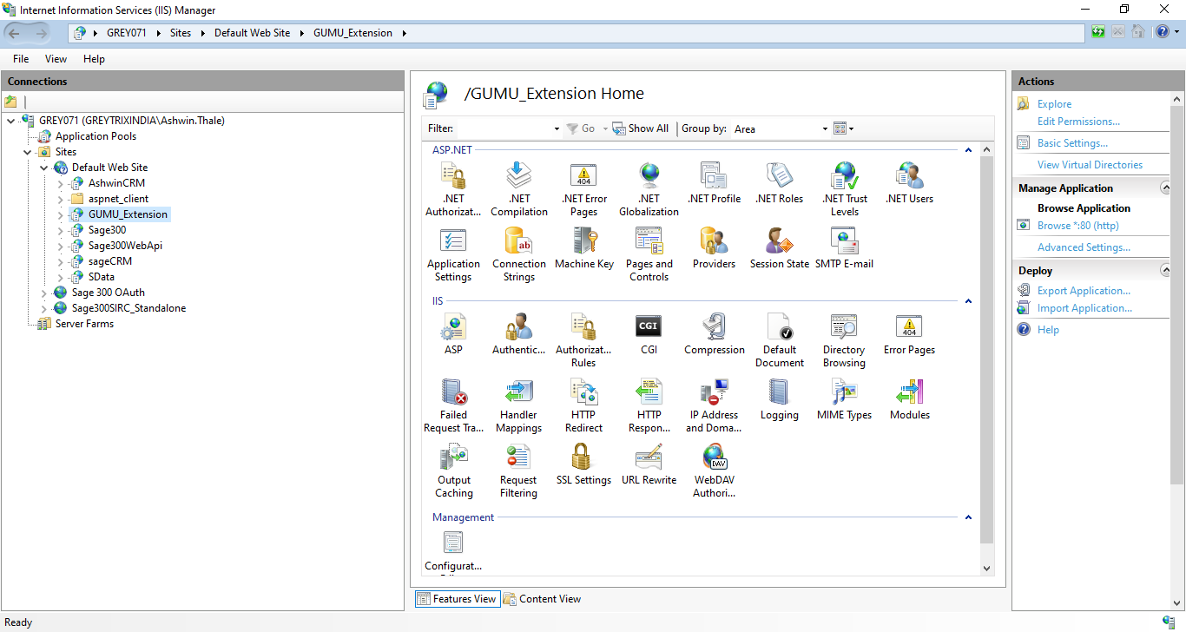Collapse the Default Web Site node
1186x632 pixels.
43,168
